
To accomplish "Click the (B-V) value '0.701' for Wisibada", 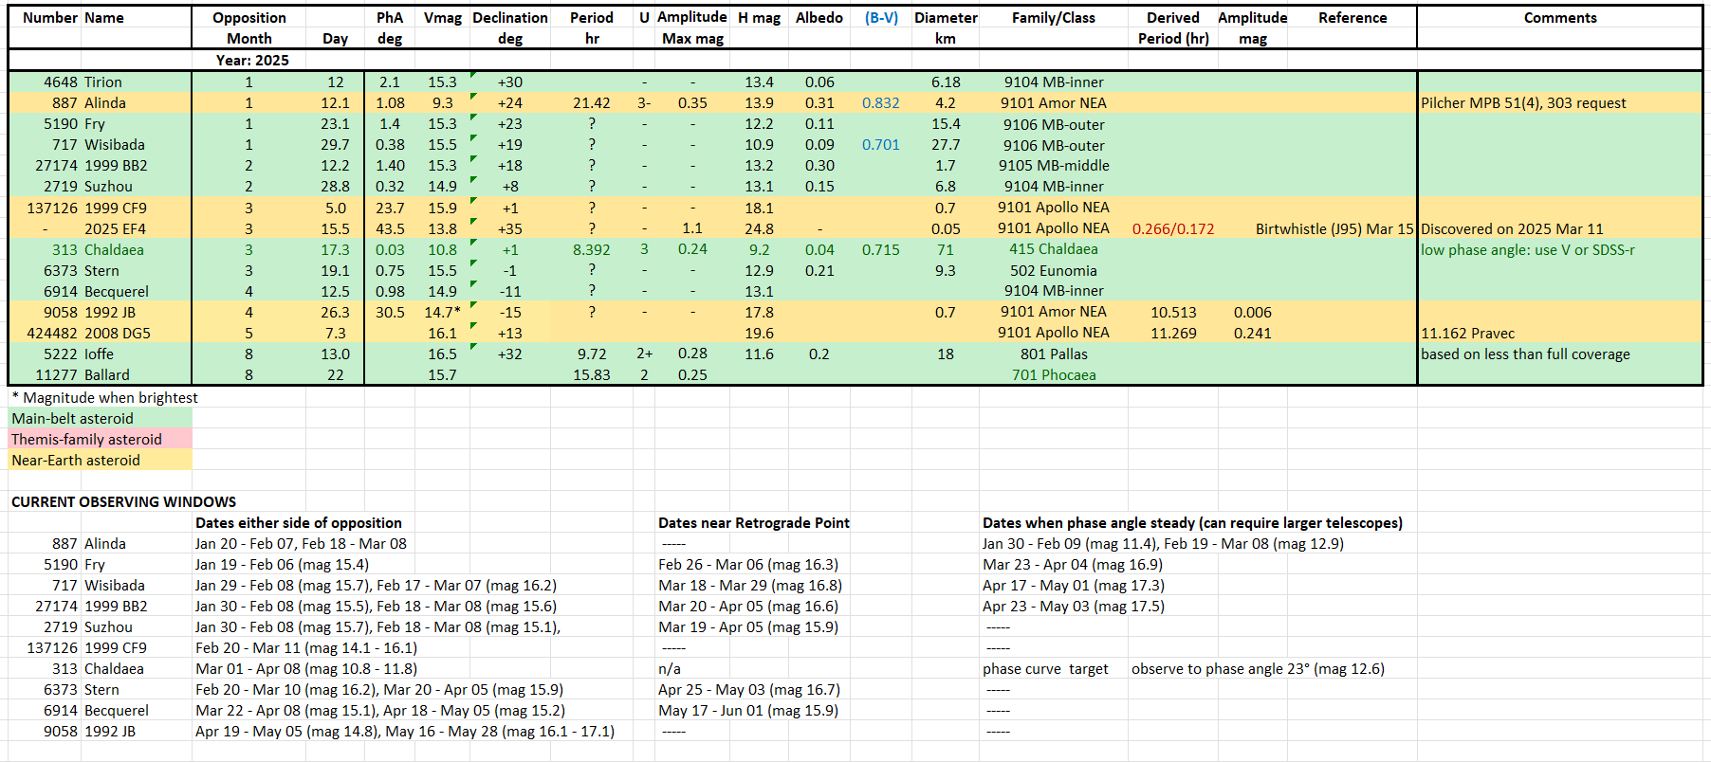I will (881, 145).
